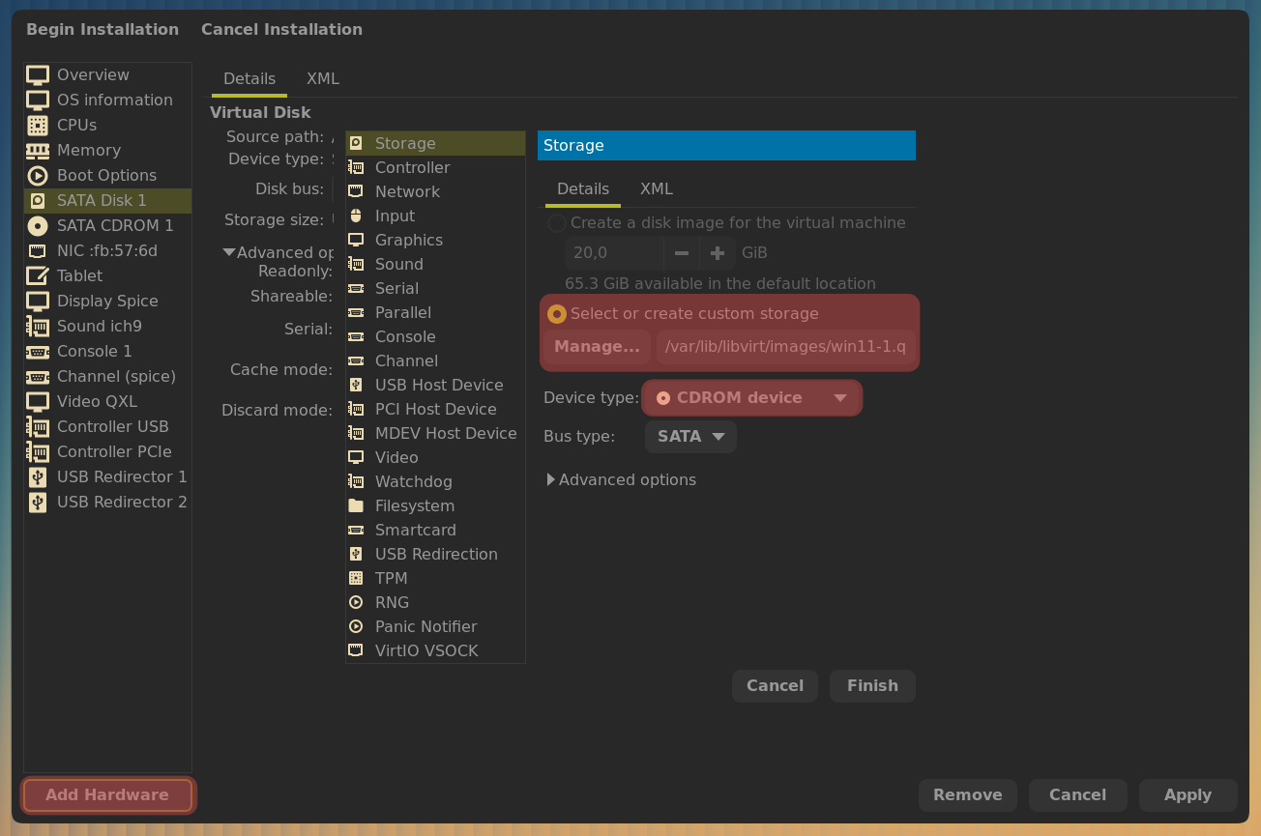Click the Boot Options icon in sidebar
Screen dimensions: 1261x836
click(x=38, y=176)
